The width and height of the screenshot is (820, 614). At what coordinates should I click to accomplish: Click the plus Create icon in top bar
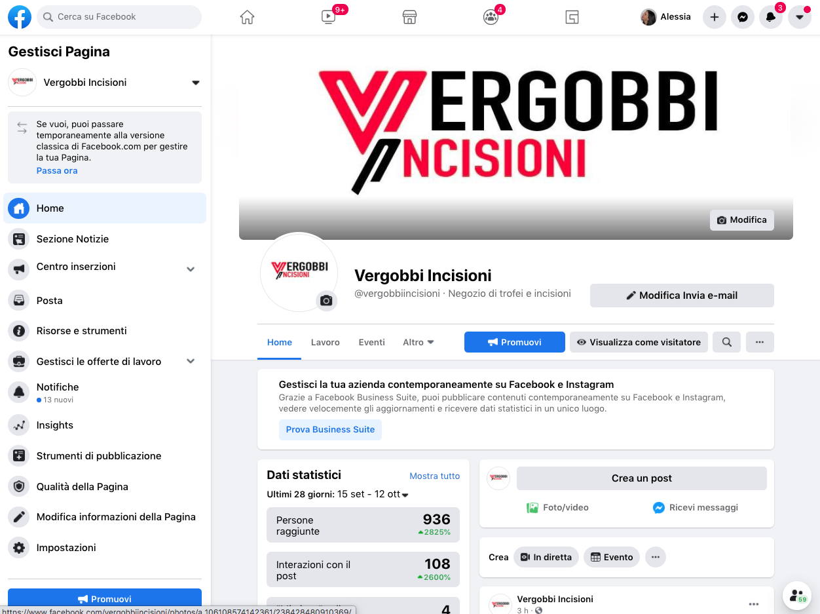[x=715, y=17]
